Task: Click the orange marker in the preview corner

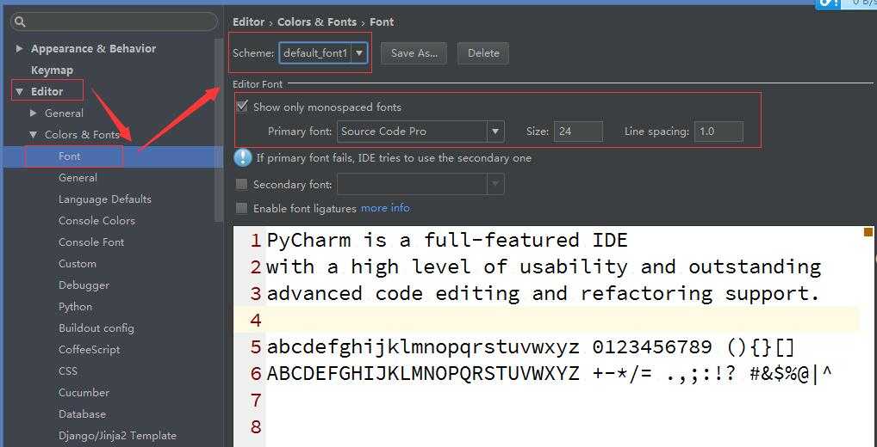Action: 868,232
